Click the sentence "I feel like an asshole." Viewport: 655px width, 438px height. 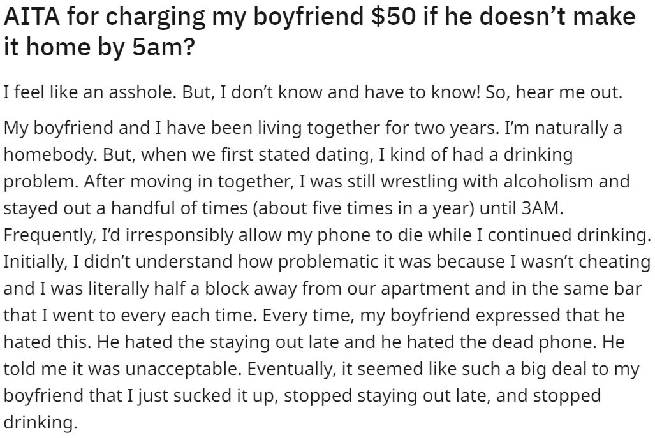(90, 92)
